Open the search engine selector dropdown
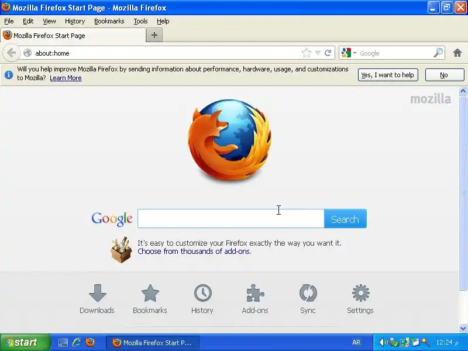 coord(349,53)
